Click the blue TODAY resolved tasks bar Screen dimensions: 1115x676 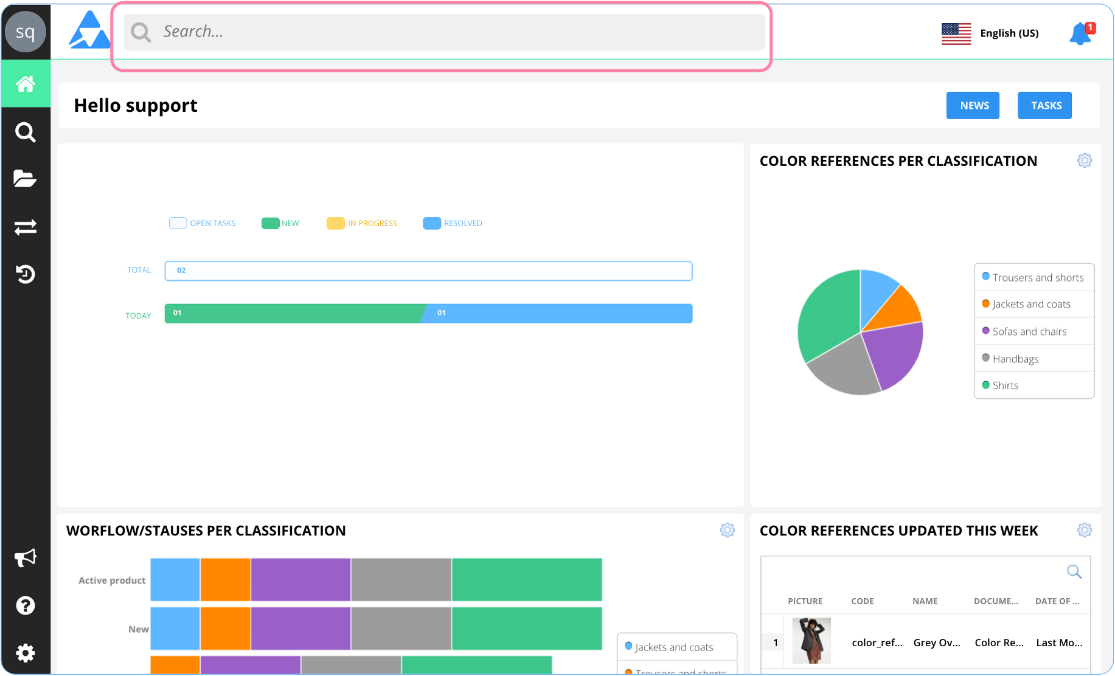[557, 314]
